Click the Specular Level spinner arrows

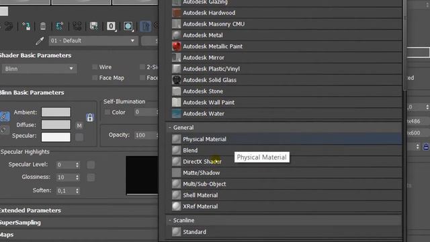click(x=77, y=165)
